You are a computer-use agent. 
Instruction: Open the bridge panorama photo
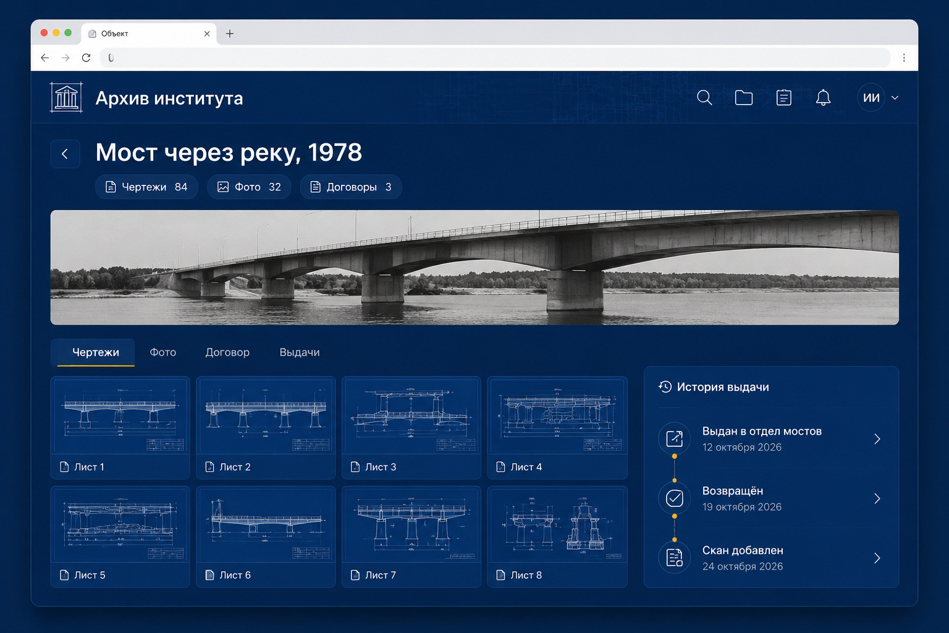click(474, 267)
